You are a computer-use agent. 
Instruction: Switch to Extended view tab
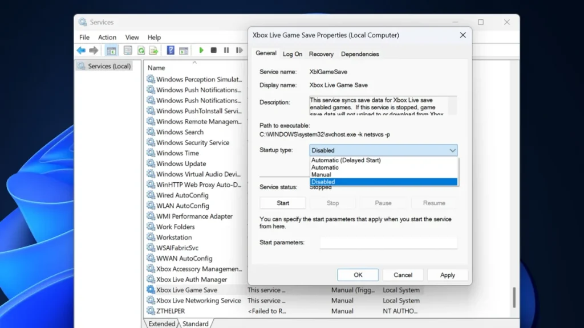(x=161, y=323)
